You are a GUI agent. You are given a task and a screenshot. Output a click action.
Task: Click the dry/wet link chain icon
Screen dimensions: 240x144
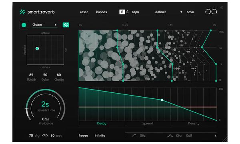click(45, 136)
